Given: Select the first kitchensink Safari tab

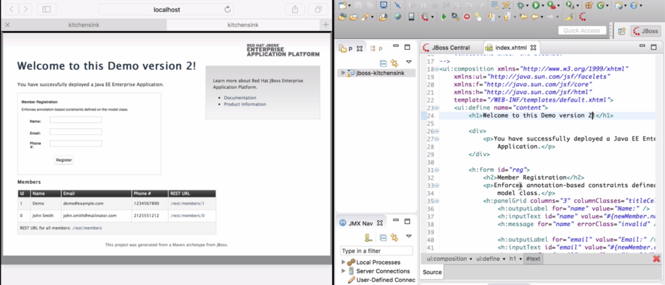Looking at the screenshot, I should coord(83,25).
